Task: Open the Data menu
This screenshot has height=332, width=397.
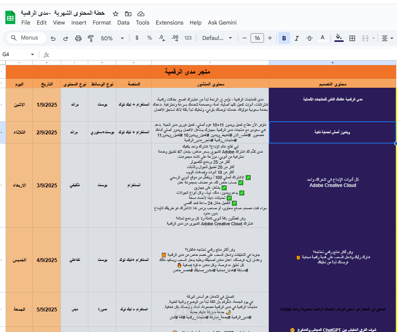Action: click(x=123, y=23)
